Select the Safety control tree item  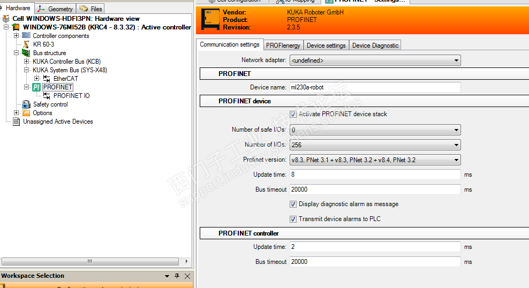[50, 104]
